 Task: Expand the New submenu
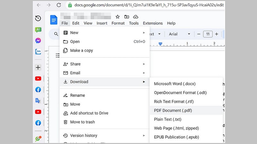click(x=105, y=33)
